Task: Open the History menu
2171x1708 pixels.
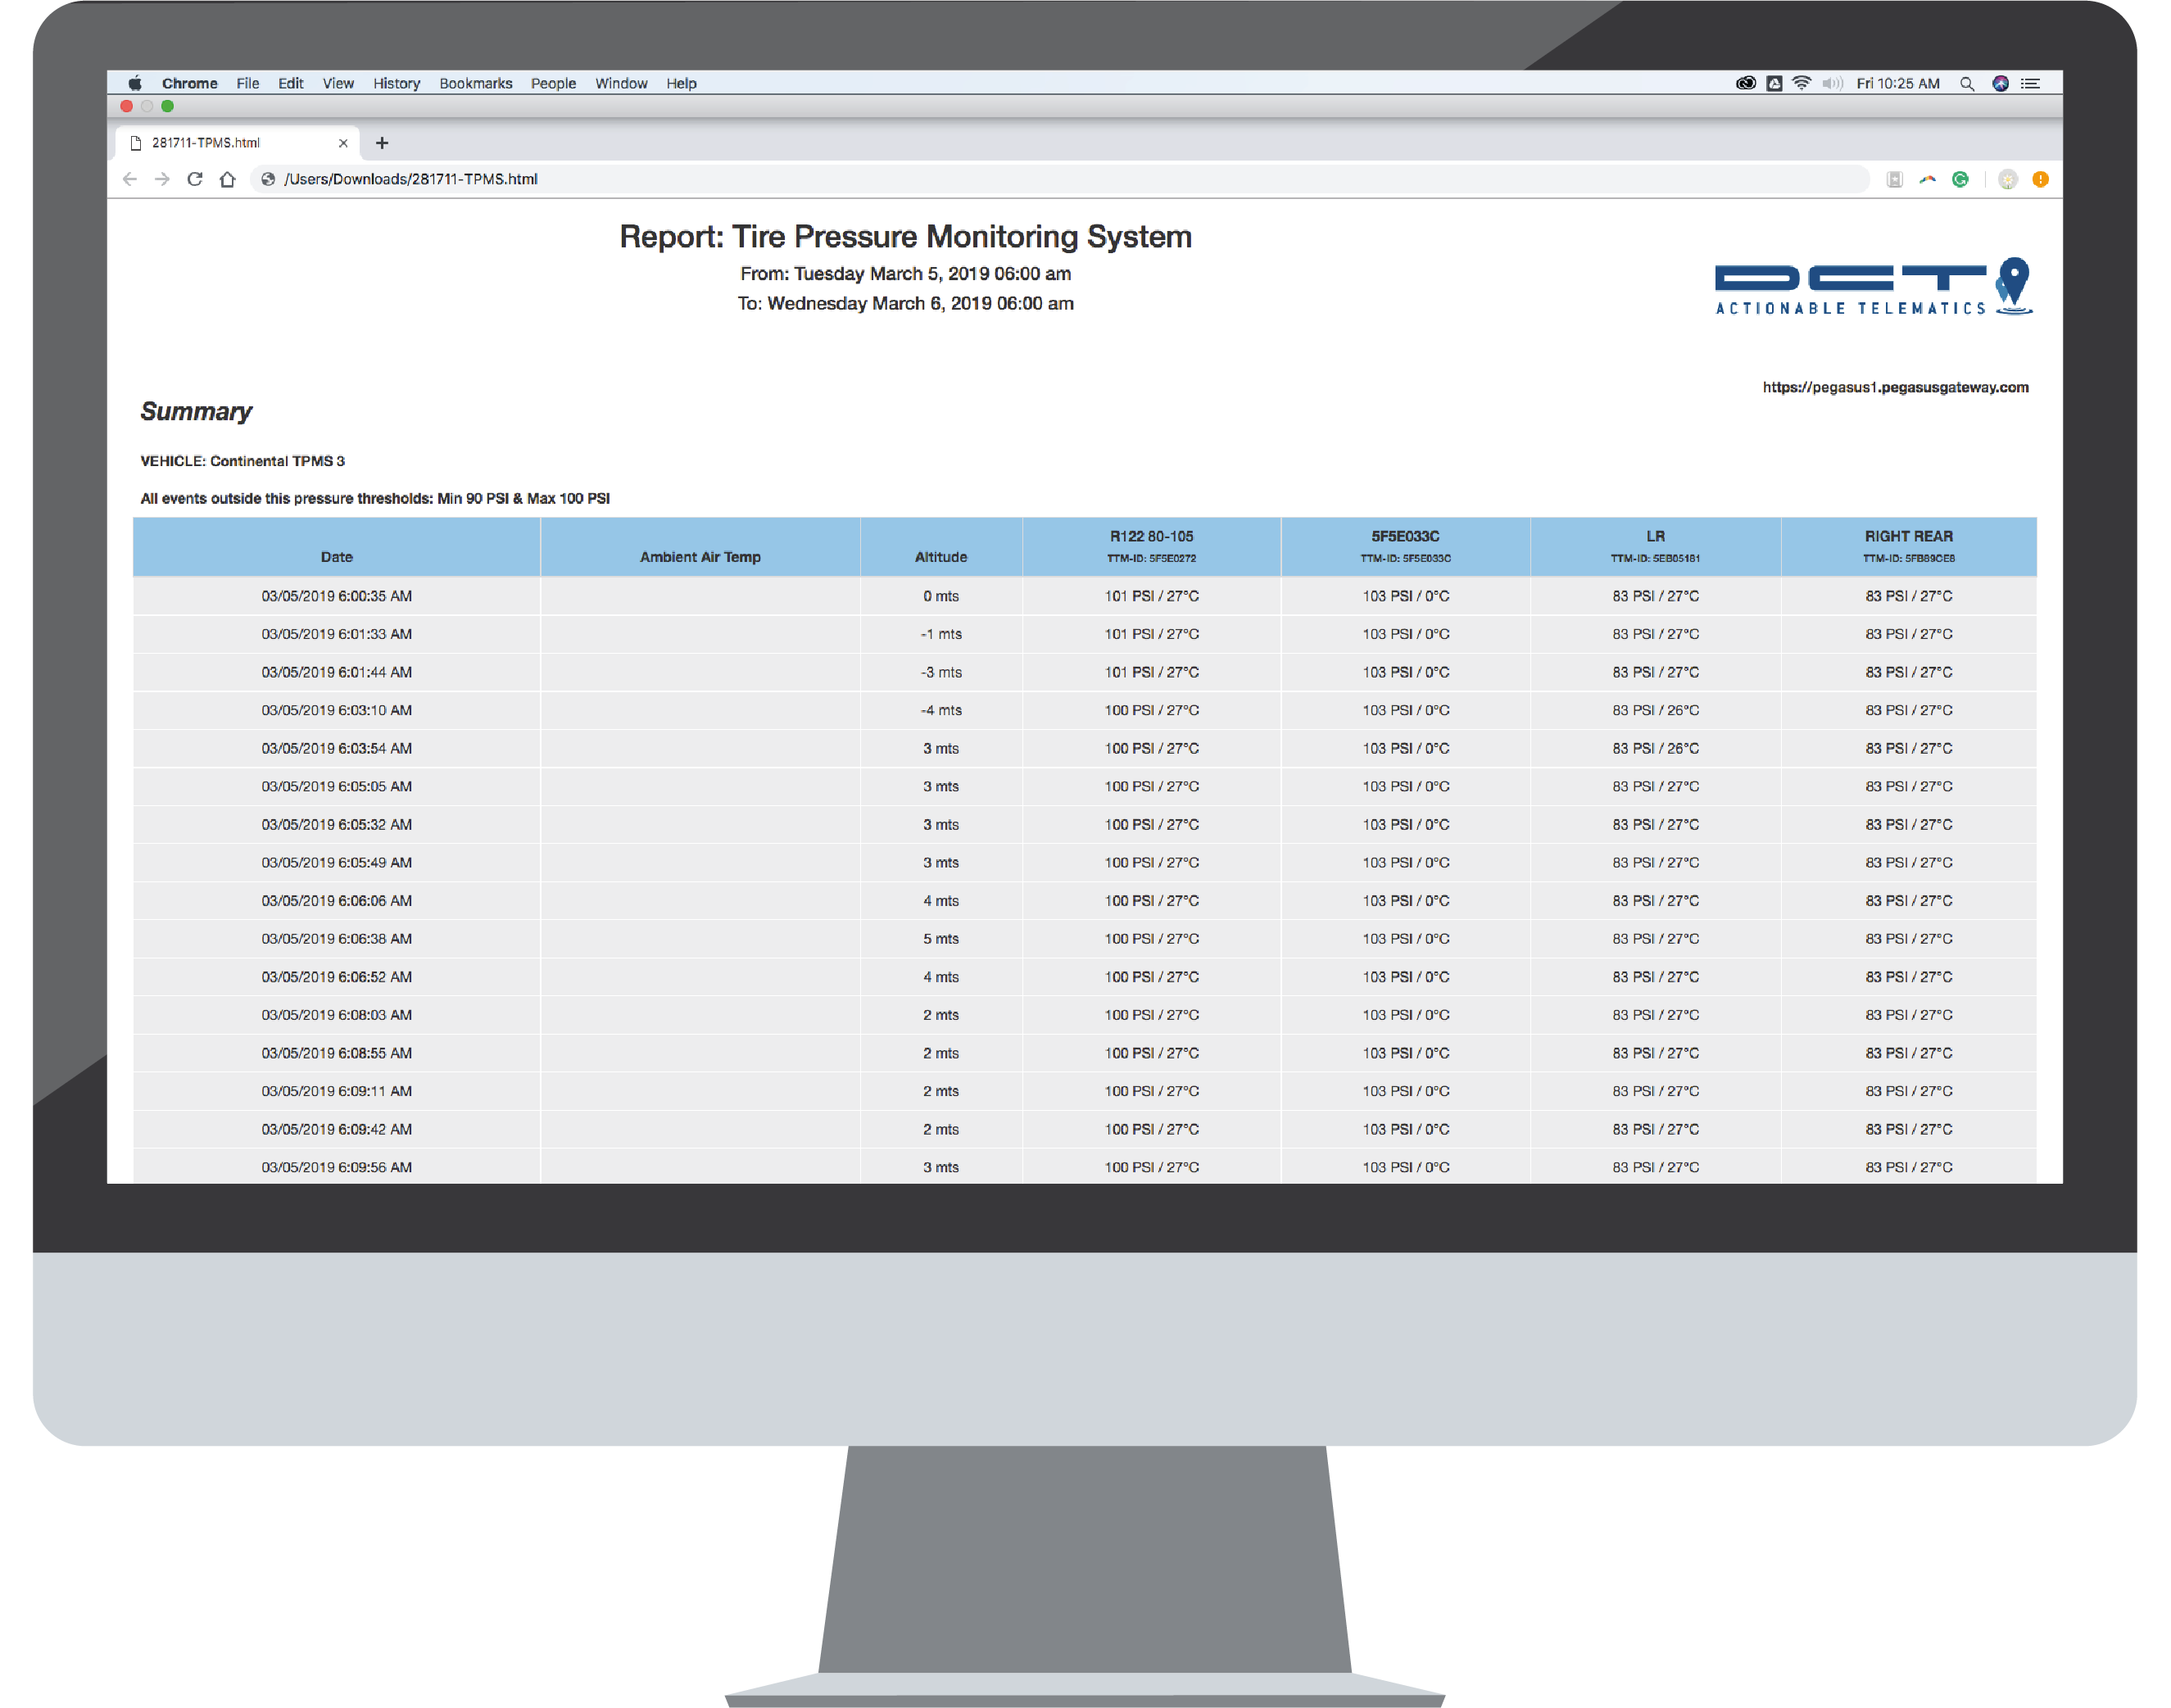Action: click(x=397, y=84)
